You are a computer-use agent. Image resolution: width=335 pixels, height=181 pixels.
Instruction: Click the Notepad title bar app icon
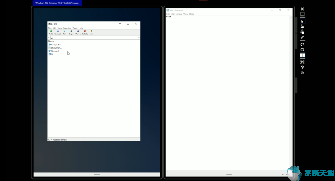[x=168, y=10]
